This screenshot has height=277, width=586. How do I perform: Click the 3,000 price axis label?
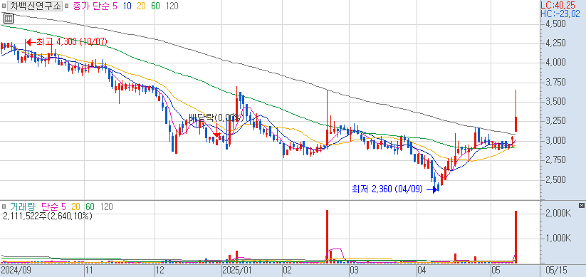(555, 141)
